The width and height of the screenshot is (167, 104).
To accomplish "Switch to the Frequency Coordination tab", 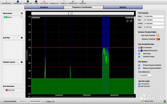I will (83, 7).
